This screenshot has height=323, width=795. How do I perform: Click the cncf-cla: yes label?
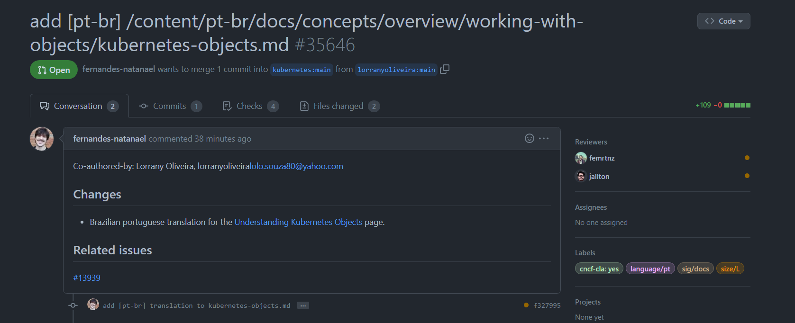599,269
